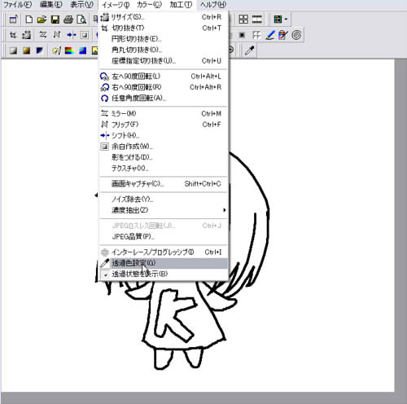Click the mirror toolbar icon

coord(43,35)
